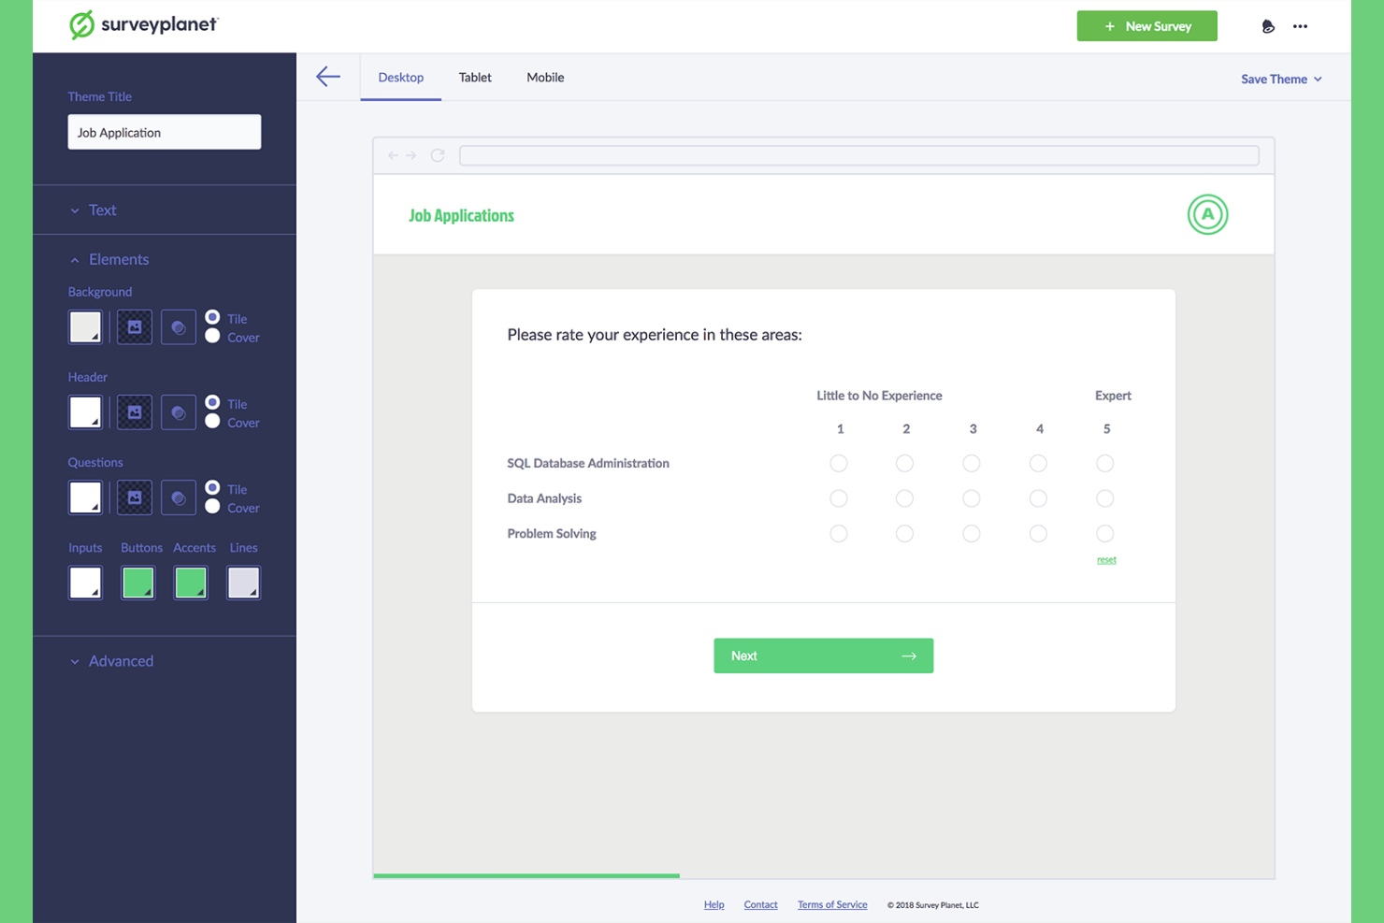
Task: Expand the Text section
Action: (101, 209)
